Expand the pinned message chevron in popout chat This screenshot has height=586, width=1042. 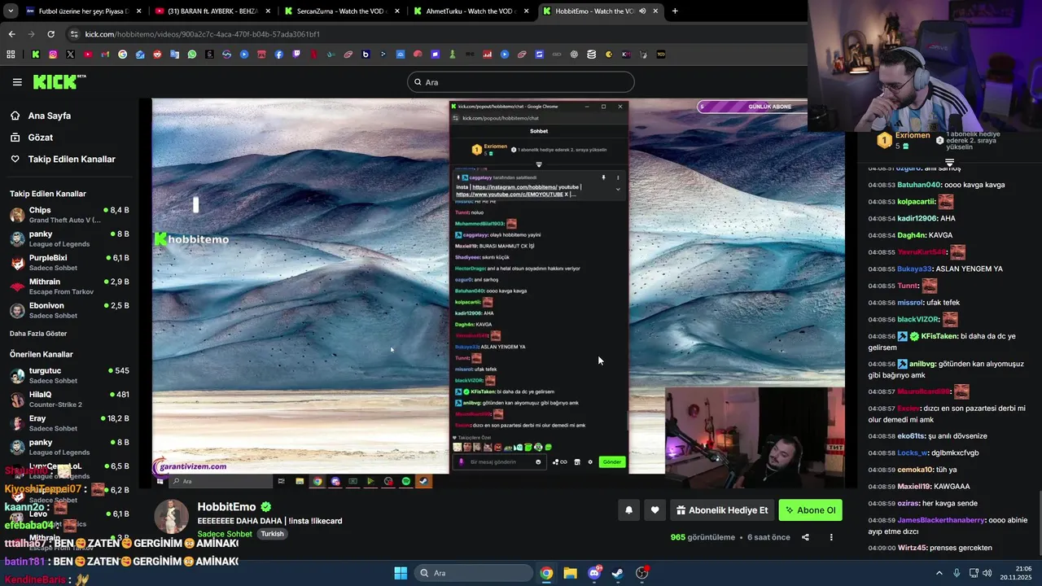coord(617,189)
